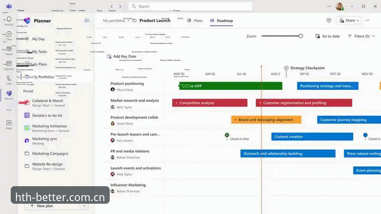Select the Product positioning plan row
This screenshot has height=214, width=381.
click(x=127, y=83)
